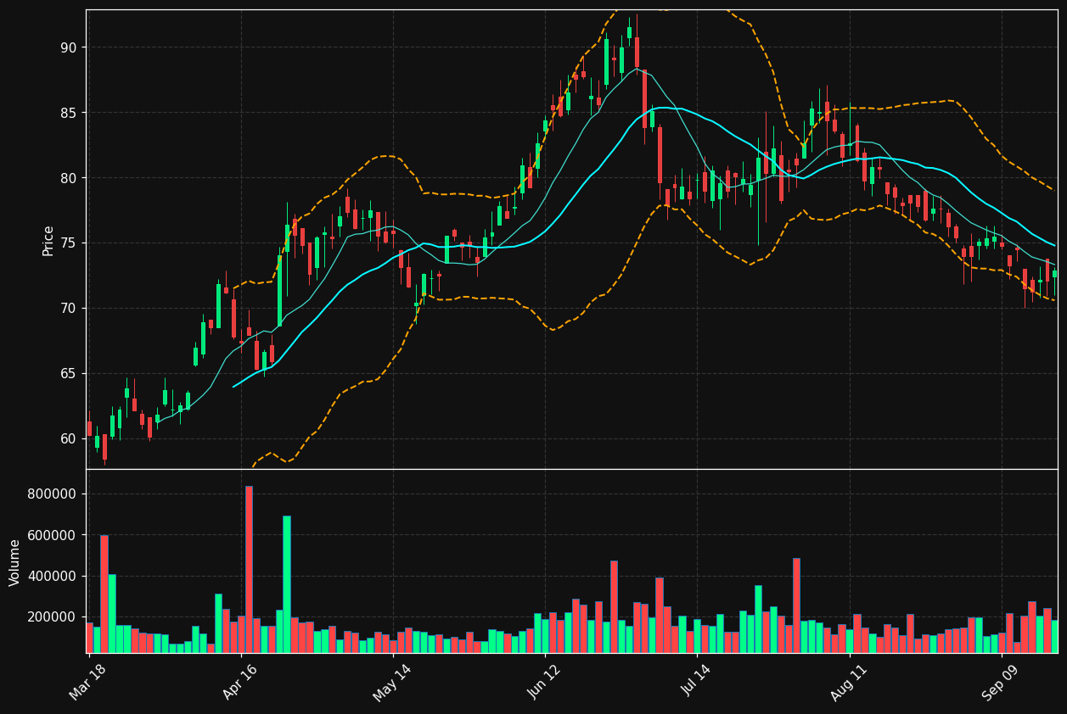Click the red 600000 volume bar near Mar 18

pyautogui.click(x=104, y=594)
